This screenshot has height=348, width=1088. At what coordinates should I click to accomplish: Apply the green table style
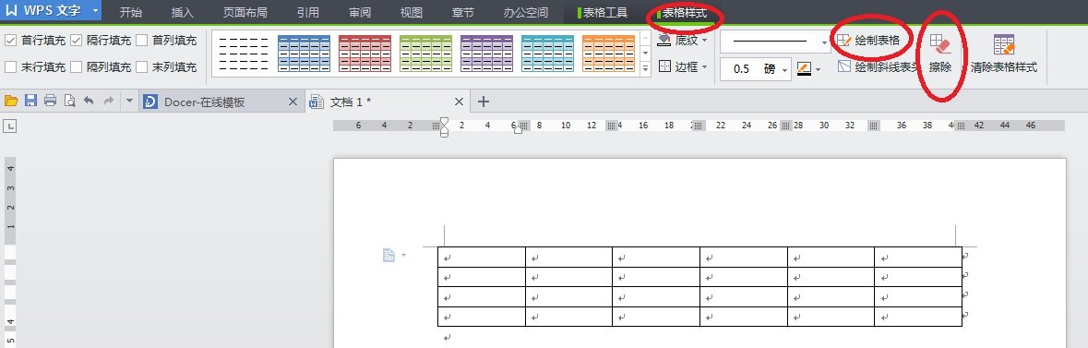tap(426, 54)
